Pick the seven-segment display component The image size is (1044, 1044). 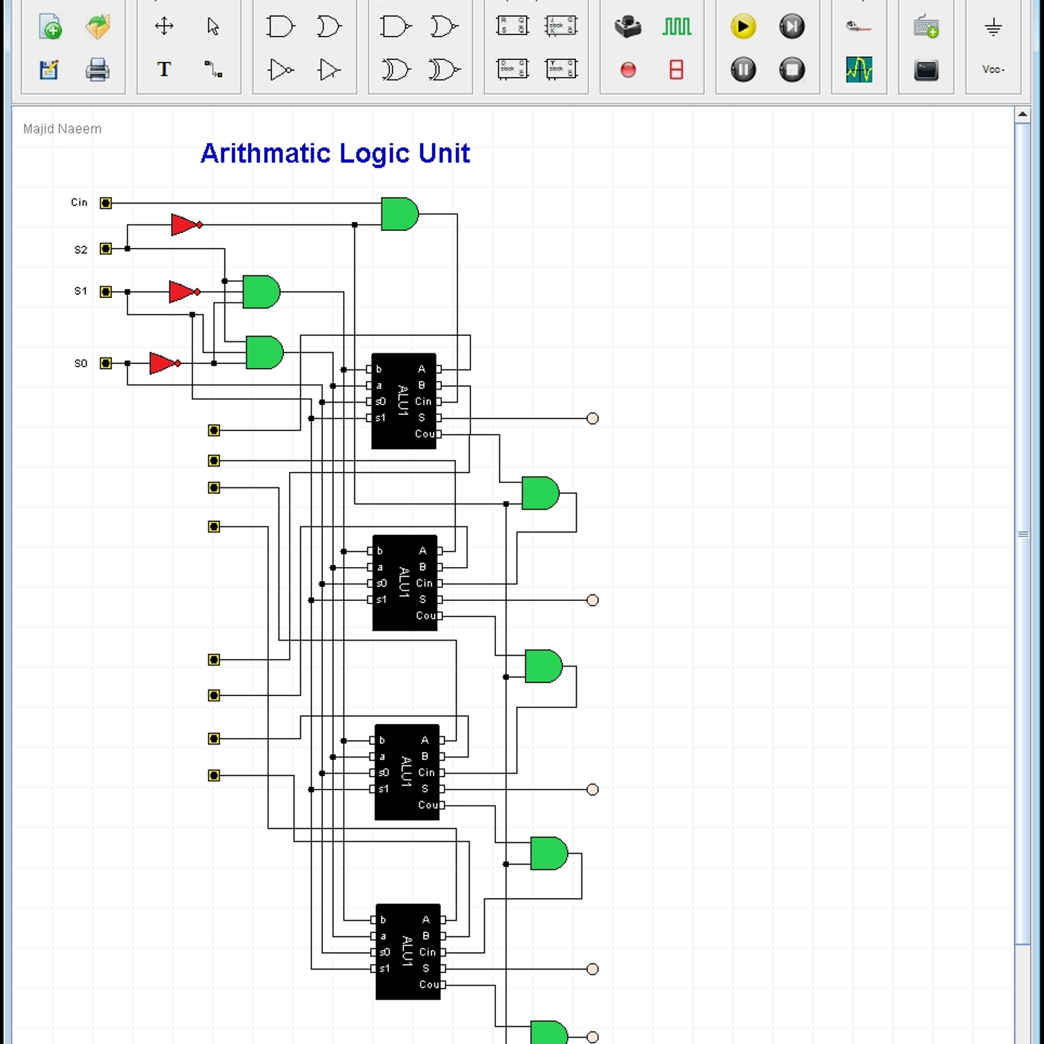tap(677, 70)
